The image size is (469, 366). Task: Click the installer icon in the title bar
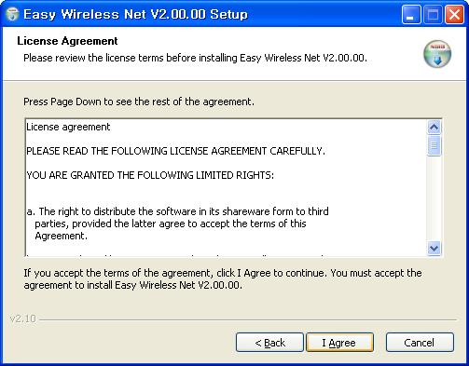[x=12, y=14]
